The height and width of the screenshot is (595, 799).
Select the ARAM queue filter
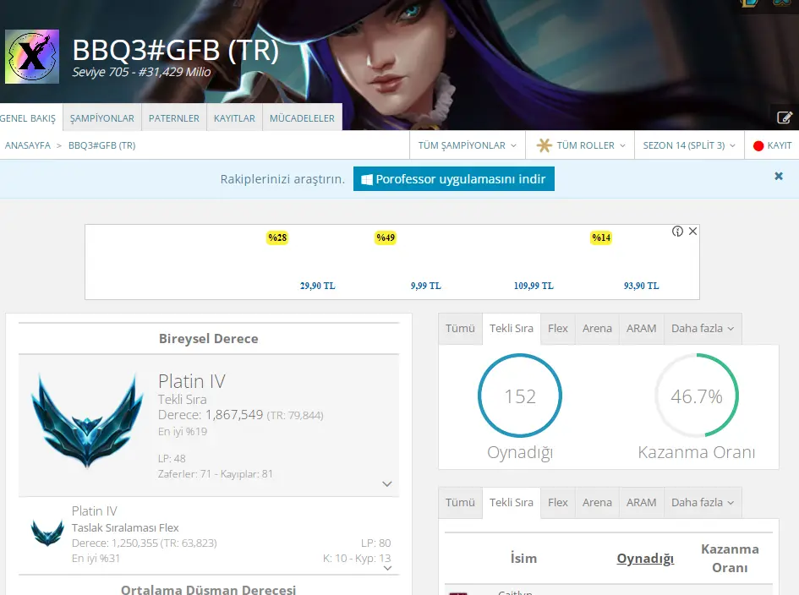coord(642,329)
